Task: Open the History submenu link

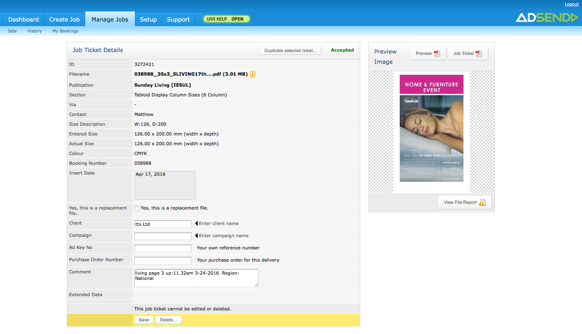Action: tap(35, 31)
